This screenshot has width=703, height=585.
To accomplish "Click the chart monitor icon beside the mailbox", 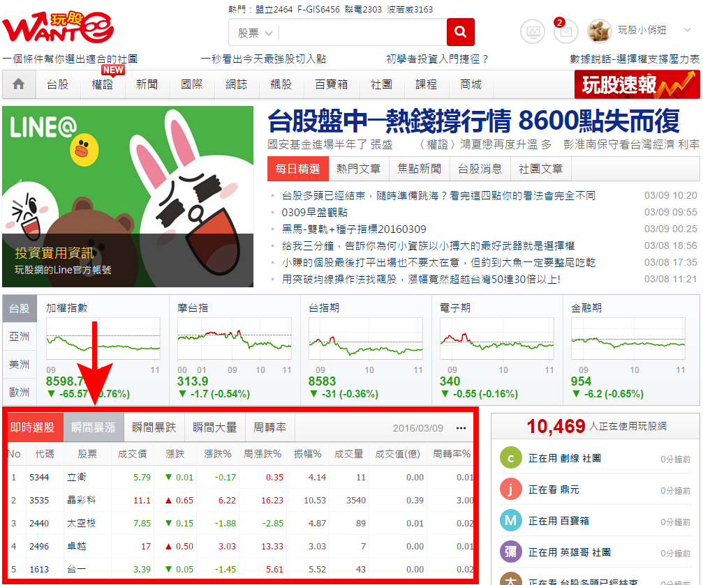I will point(532,31).
